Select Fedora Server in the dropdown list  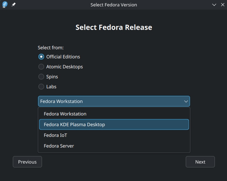tap(114, 146)
